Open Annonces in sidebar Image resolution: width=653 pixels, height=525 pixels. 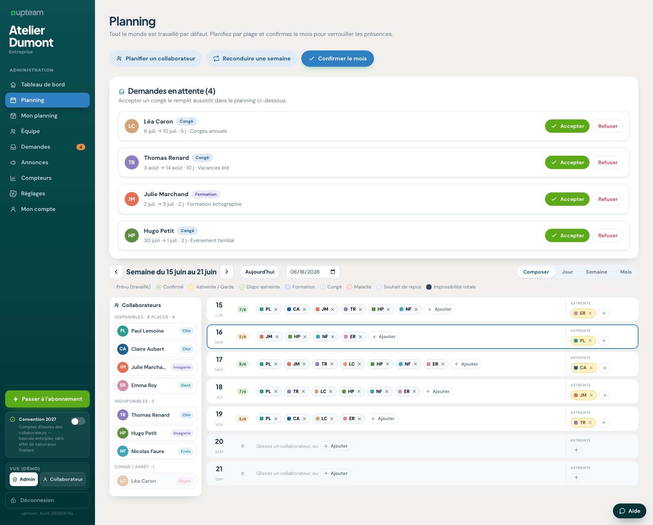click(x=47, y=162)
